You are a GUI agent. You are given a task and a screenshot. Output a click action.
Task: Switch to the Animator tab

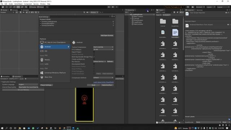(25, 10)
